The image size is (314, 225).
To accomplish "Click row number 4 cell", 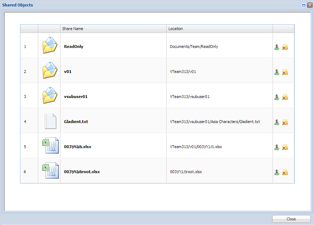I will 29,121.
